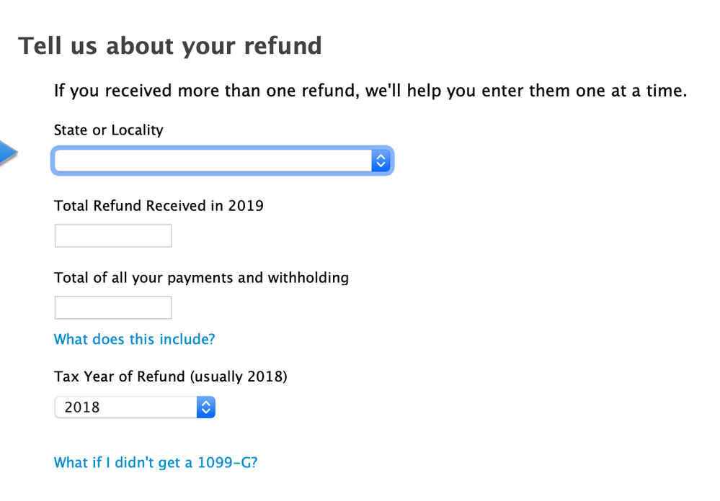The height and width of the screenshot is (501, 720).
Task: Open the State or Locality combo box
Action: [222, 161]
